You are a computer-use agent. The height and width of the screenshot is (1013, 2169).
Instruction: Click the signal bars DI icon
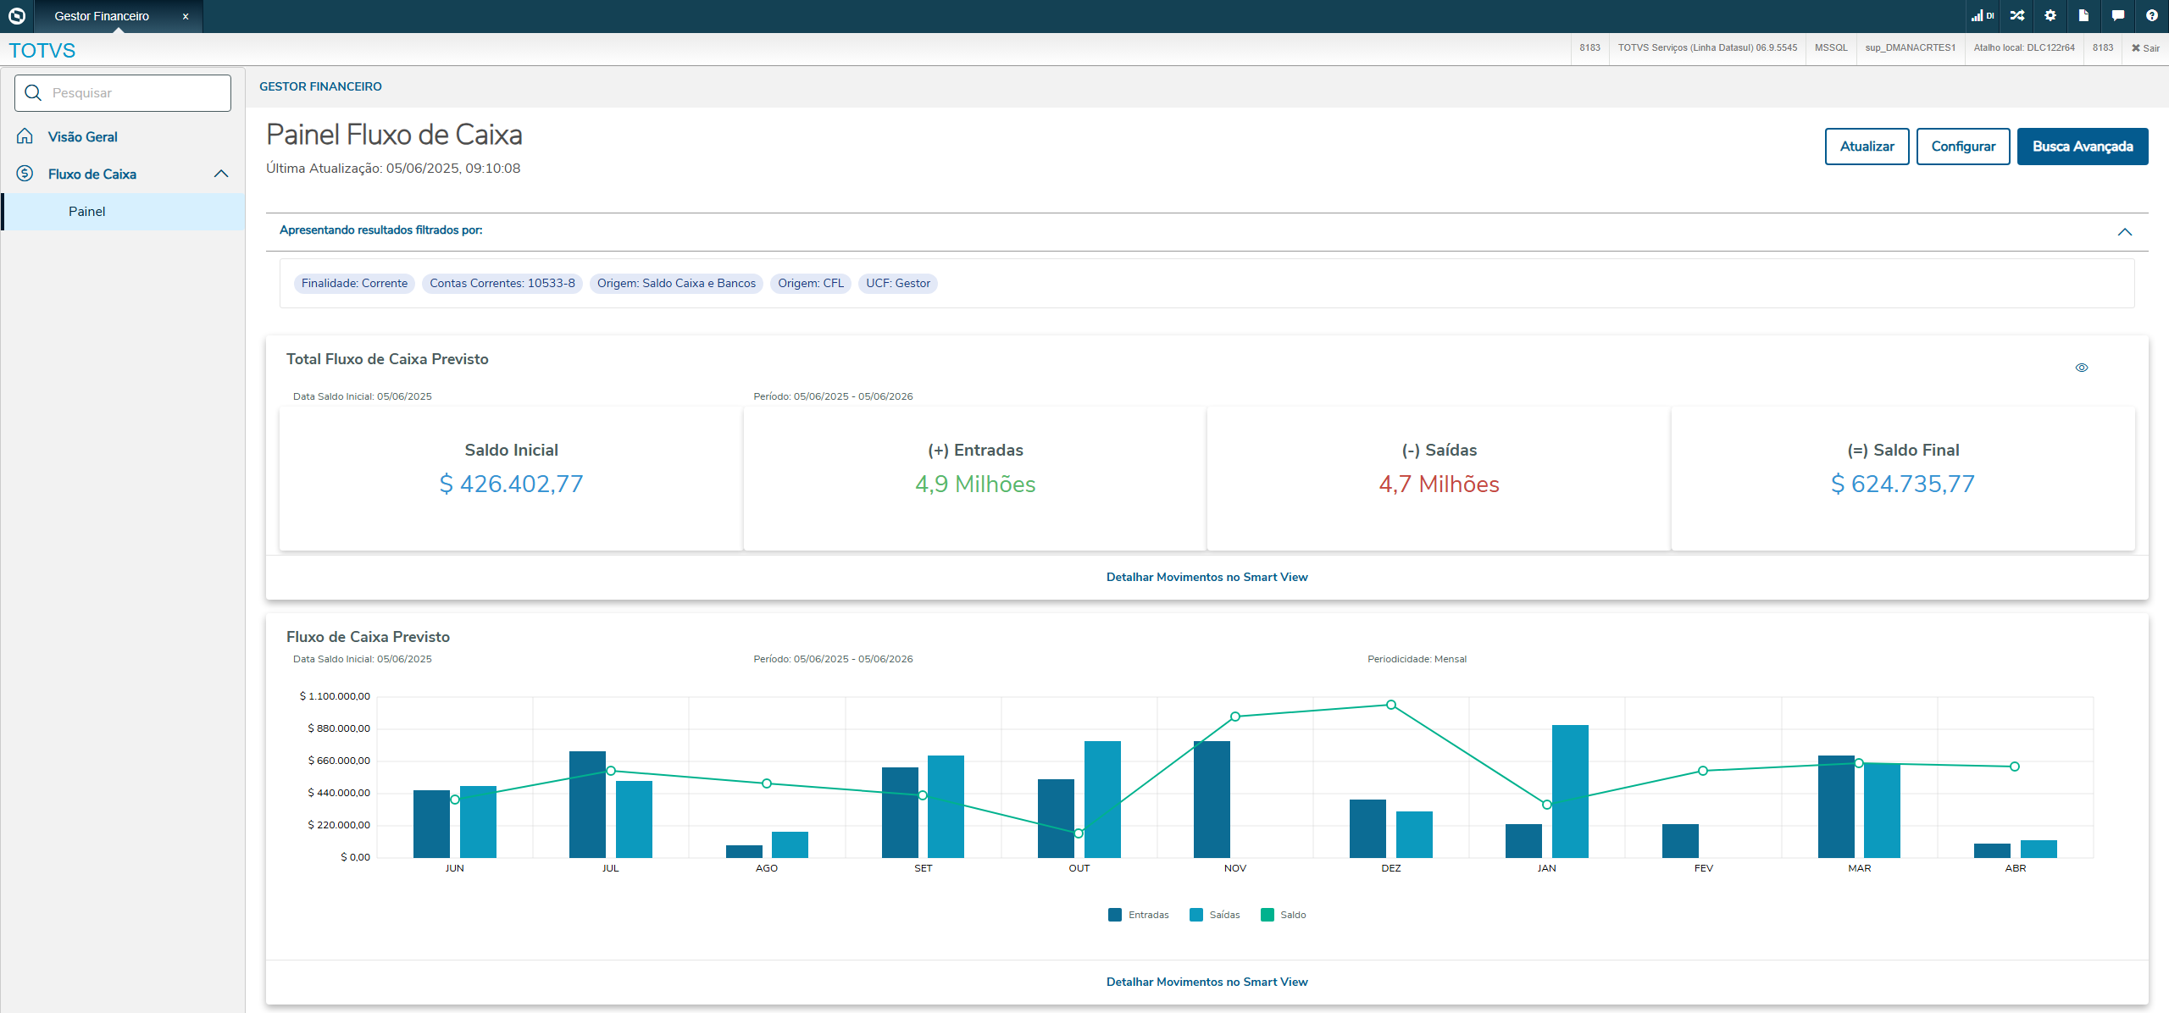coord(1981,15)
